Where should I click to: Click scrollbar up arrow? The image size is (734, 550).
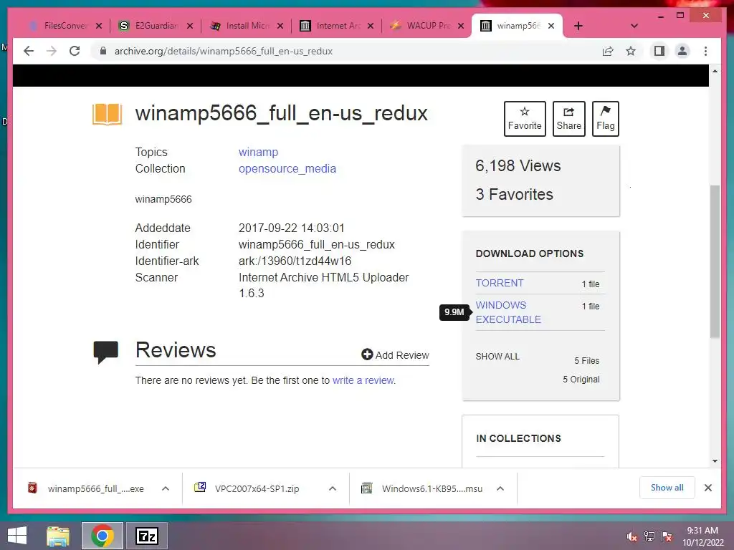pos(715,71)
